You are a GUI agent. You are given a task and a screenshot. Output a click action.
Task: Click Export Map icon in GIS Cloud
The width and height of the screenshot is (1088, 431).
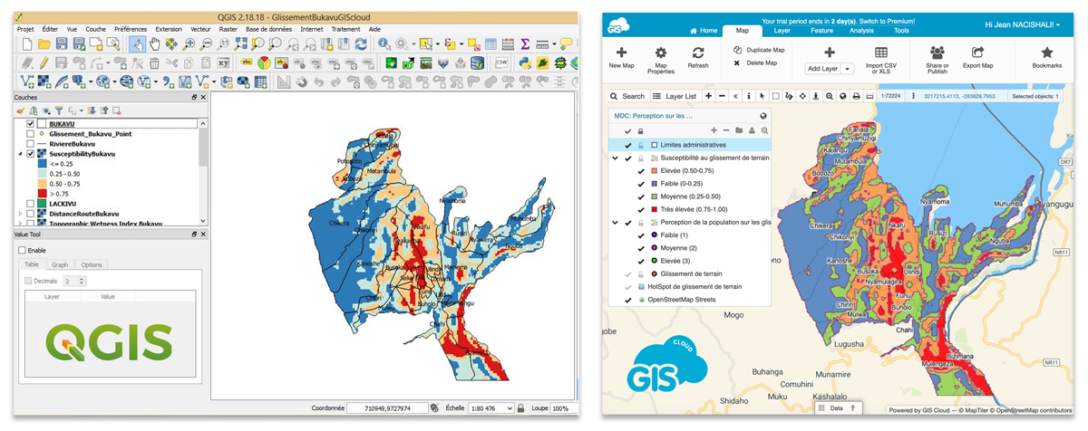(977, 53)
